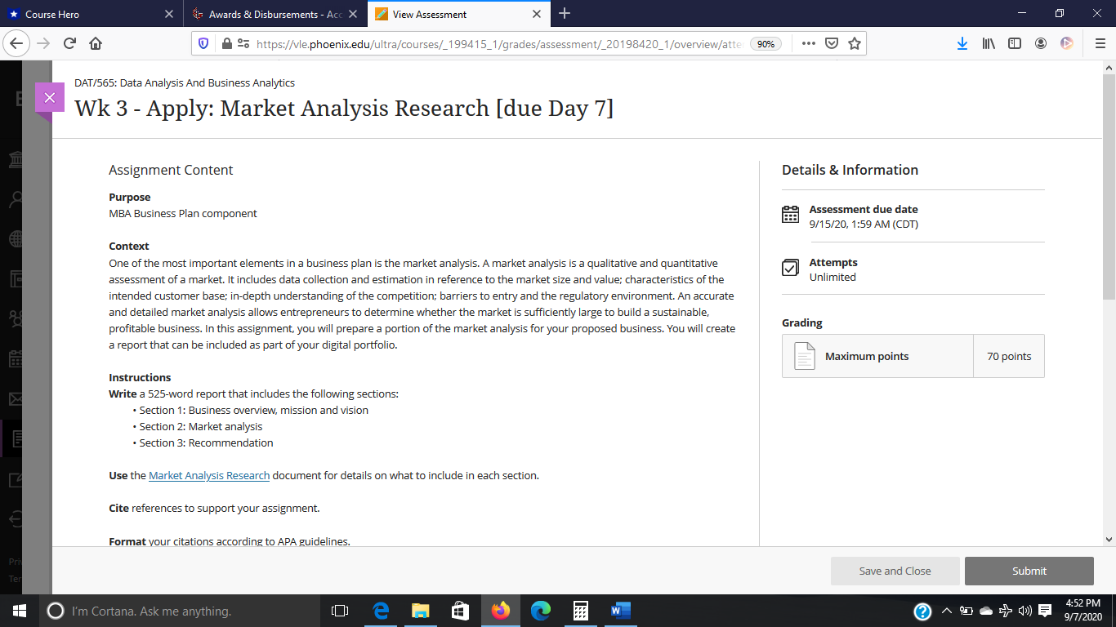Open the Firefox library menu

tap(989, 43)
